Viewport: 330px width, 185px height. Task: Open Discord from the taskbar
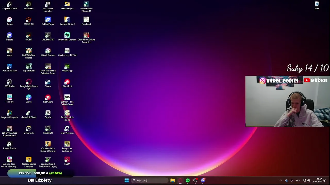203,180
